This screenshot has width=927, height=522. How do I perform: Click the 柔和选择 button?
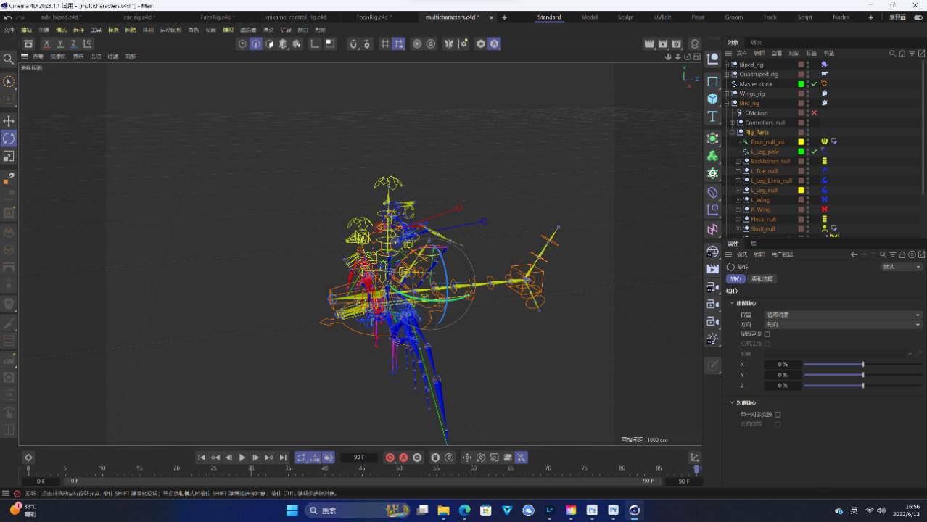pyautogui.click(x=762, y=278)
